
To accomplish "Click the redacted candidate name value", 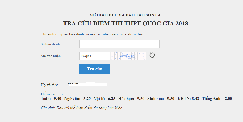I will 87,84.
